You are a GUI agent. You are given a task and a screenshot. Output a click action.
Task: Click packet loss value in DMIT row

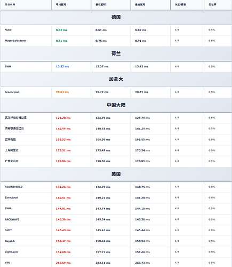212,230
